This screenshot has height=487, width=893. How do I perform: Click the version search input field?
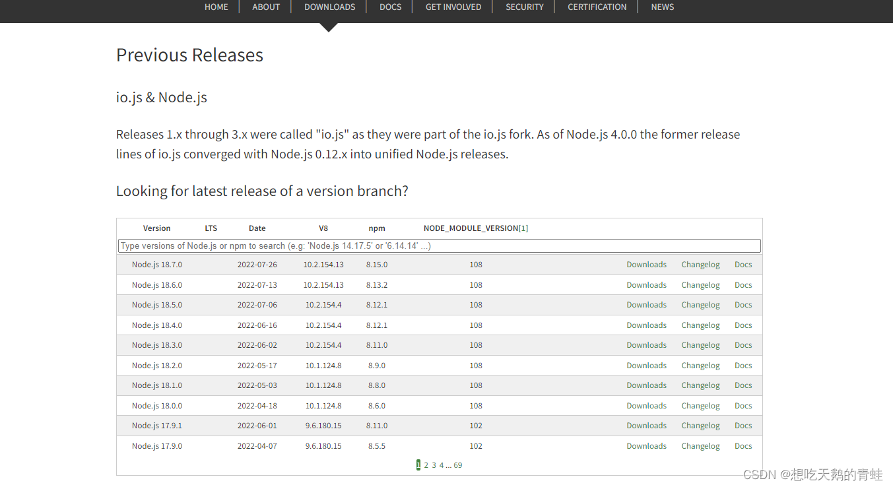(440, 245)
